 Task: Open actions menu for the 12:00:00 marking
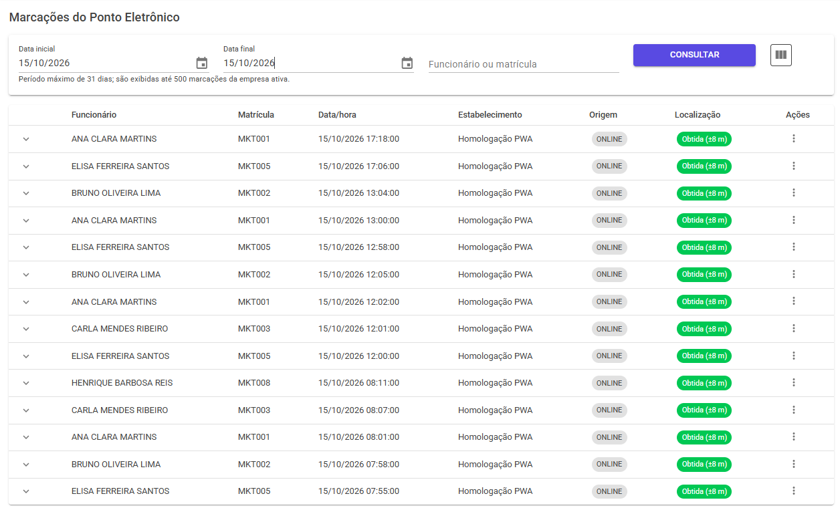pyautogui.click(x=794, y=356)
